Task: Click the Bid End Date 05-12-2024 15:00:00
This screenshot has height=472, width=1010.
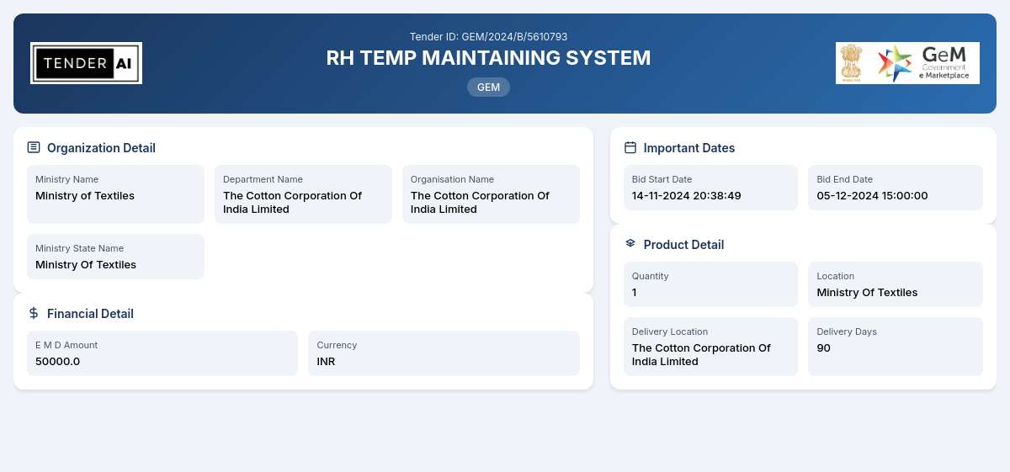Action: tap(872, 196)
